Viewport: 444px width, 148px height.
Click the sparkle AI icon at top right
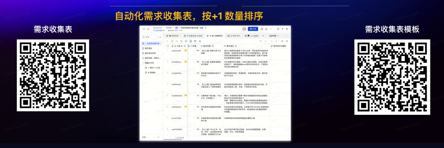pyautogui.click(x=287, y=29)
